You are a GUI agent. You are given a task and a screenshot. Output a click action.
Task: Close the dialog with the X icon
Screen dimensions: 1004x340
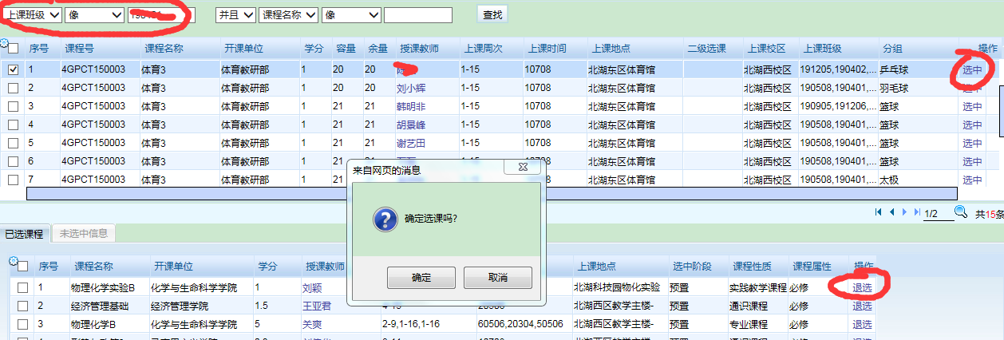tap(524, 168)
